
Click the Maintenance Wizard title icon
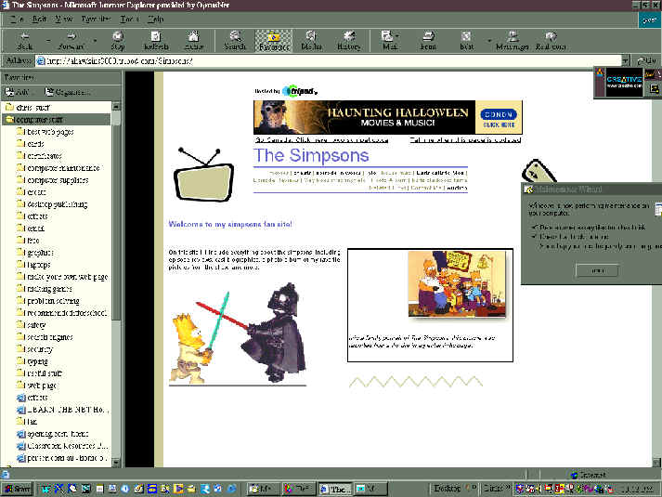coord(528,190)
